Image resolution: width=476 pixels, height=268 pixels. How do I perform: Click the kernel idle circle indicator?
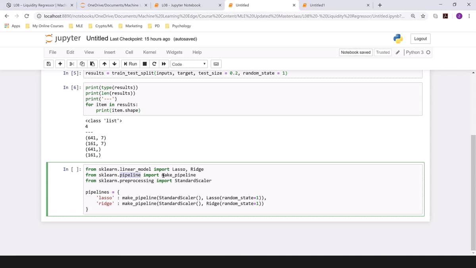(x=428, y=52)
